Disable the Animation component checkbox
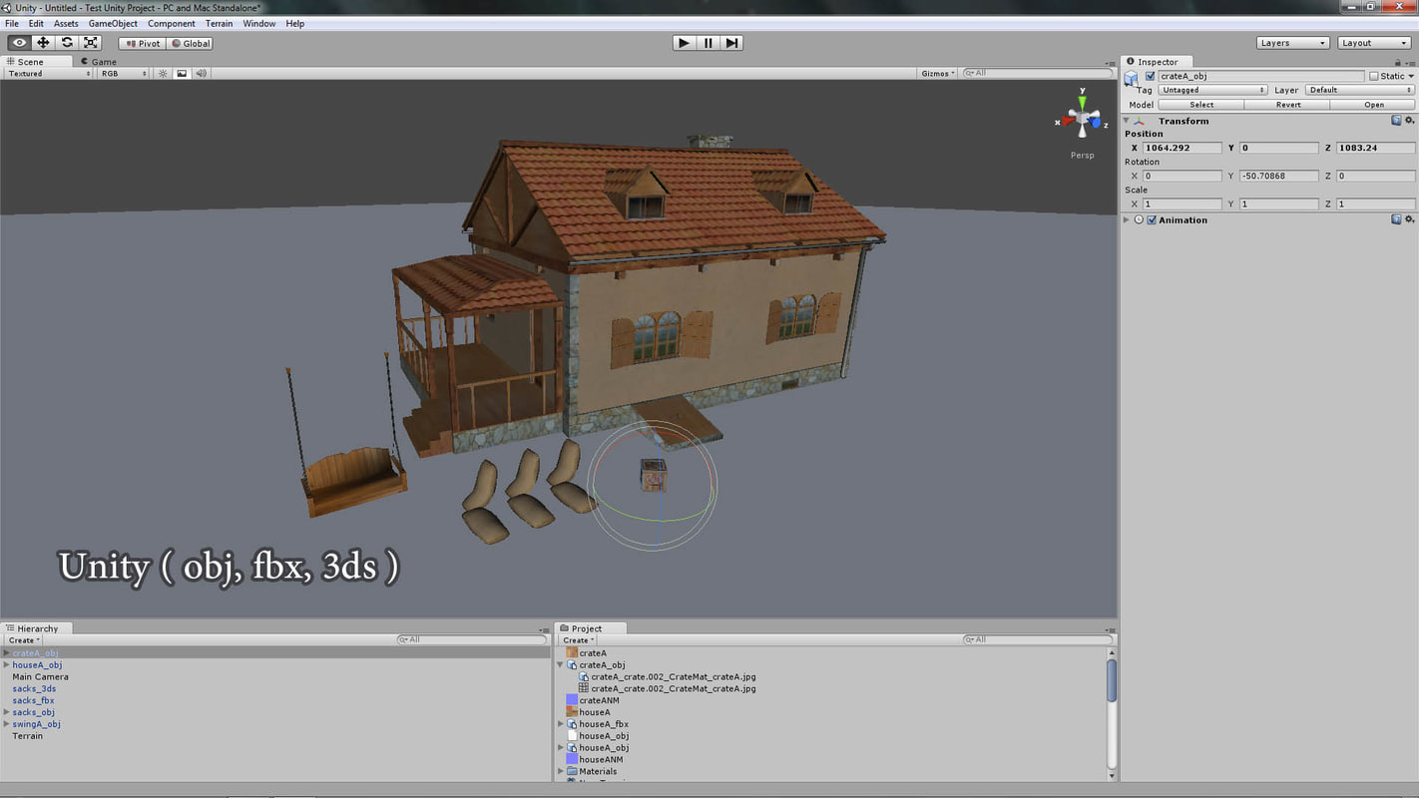Viewport: 1419px width, 798px height. coord(1152,219)
